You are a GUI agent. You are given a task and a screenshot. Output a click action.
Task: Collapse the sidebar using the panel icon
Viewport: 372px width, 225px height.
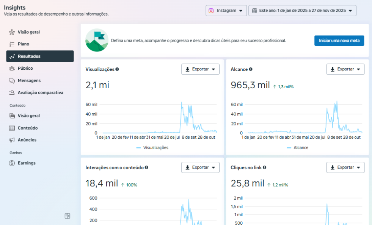click(x=67, y=216)
